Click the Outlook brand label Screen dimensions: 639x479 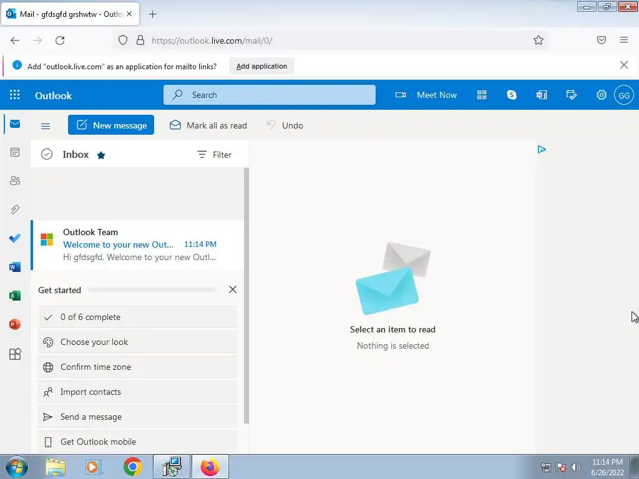[x=54, y=95]
